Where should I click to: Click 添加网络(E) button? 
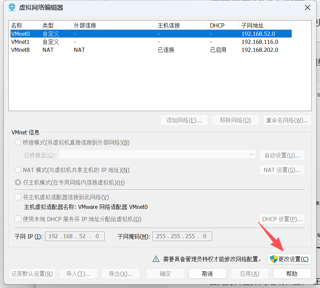184,120
